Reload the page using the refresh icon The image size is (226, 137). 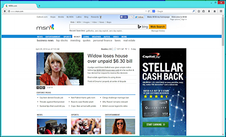click(149, 11)
